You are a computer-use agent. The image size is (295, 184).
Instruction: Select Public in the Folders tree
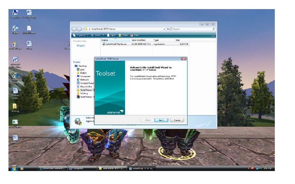pyautogui.click(x=82, y=73)
